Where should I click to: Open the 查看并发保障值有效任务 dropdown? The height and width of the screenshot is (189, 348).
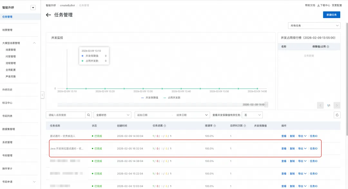(x=252, y=115)
